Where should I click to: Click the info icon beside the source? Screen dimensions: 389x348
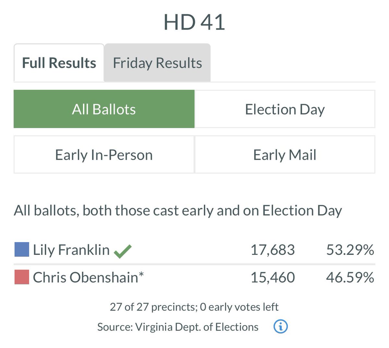click(280, 327)
